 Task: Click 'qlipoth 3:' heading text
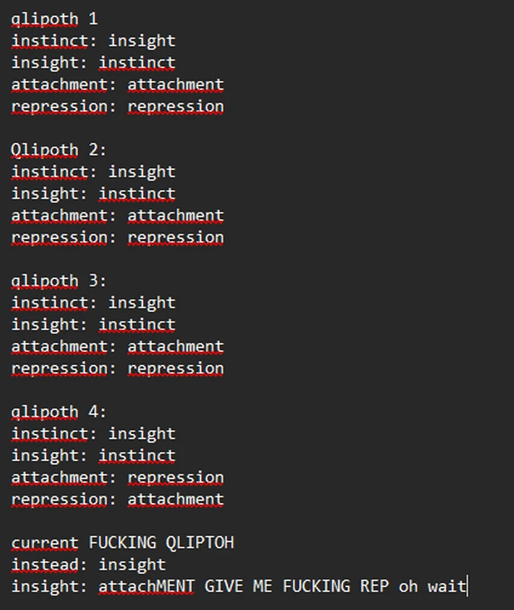[x=59, y=281]
